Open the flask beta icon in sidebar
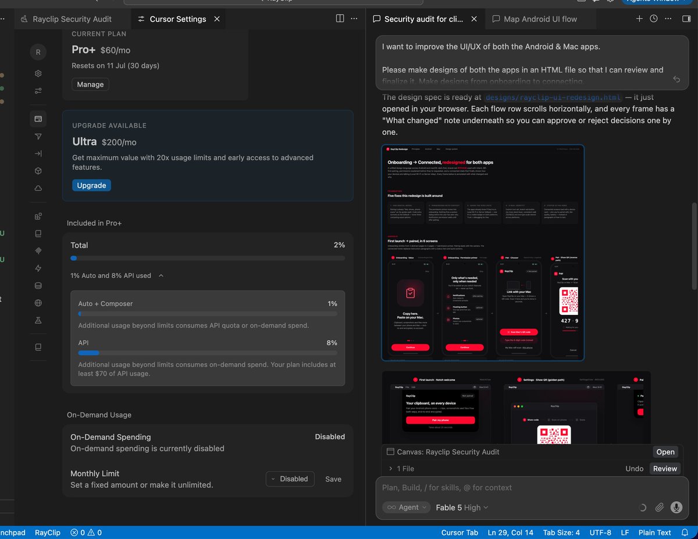The height and width of the screenshot is (539, 698). point(38,320)
